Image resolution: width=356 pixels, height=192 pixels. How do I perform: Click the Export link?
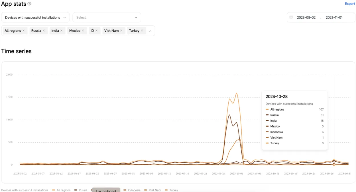(x=350, y=4)
